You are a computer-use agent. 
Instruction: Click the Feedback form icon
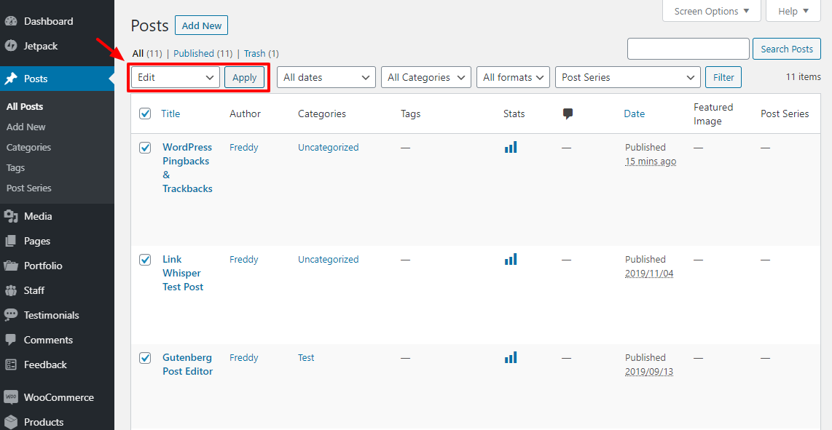11,365
